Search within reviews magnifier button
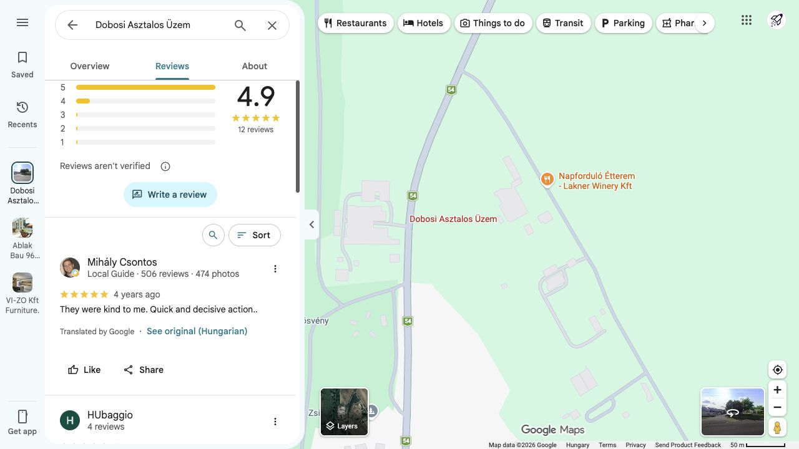 point(213,235)
